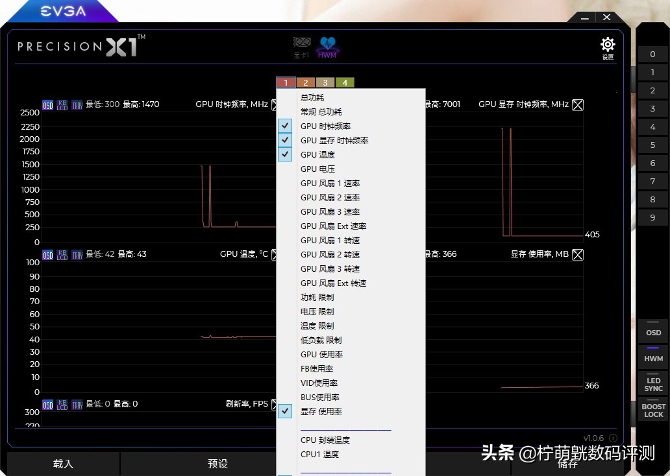Disable the 显存 使用率 checkbox

(x=284, y=411)
